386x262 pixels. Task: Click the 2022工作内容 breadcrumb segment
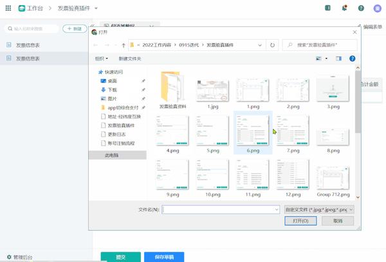pyautogui.click(x=156, y=45)
